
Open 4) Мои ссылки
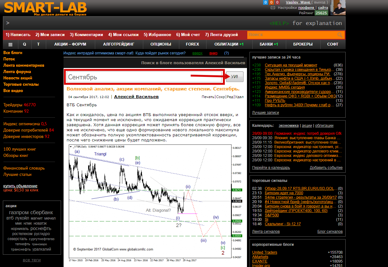[123, 35]
